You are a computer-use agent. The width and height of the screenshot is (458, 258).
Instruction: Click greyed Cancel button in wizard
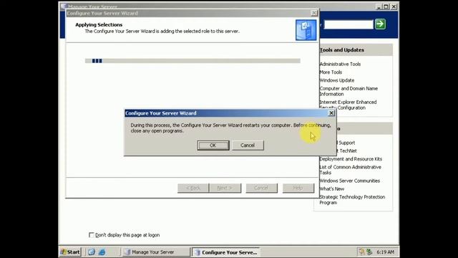point(261,188)
